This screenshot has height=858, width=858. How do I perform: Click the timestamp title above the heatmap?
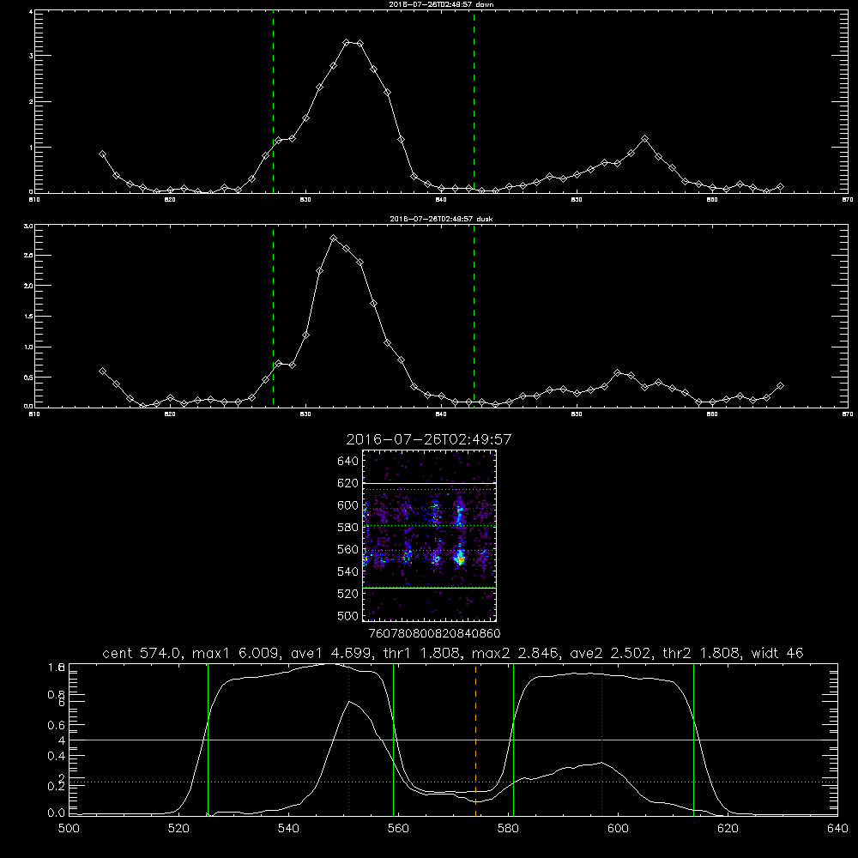(x=429, y=440)
